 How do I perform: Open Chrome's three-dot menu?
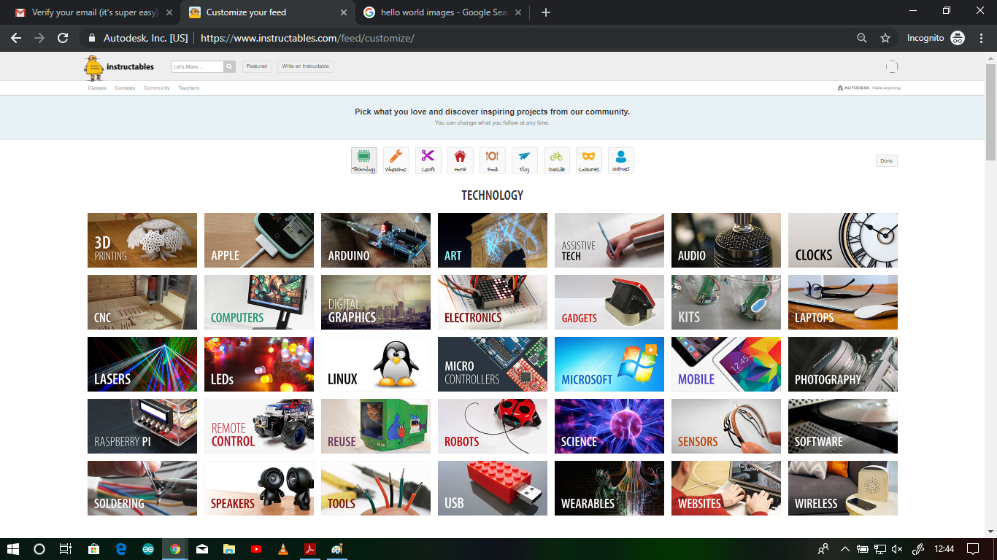coord(980,38)
